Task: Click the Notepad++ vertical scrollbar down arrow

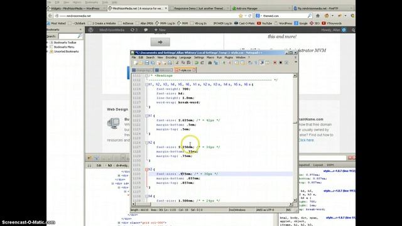Action: pyautogui.click(x=295, y=200)
